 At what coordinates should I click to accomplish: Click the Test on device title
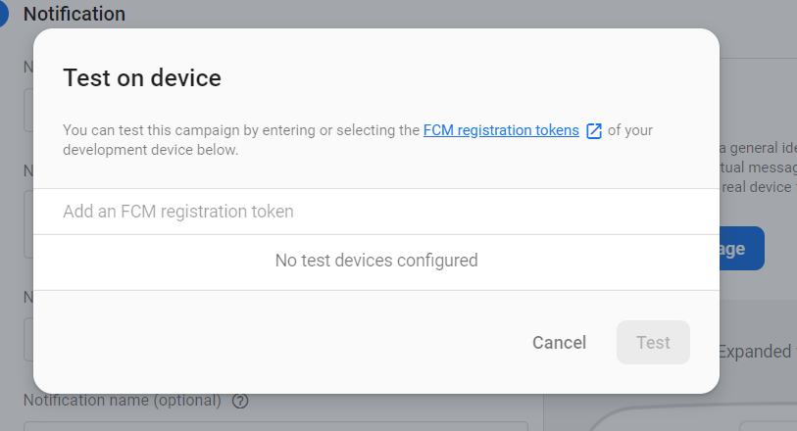(x=142, y=78)
